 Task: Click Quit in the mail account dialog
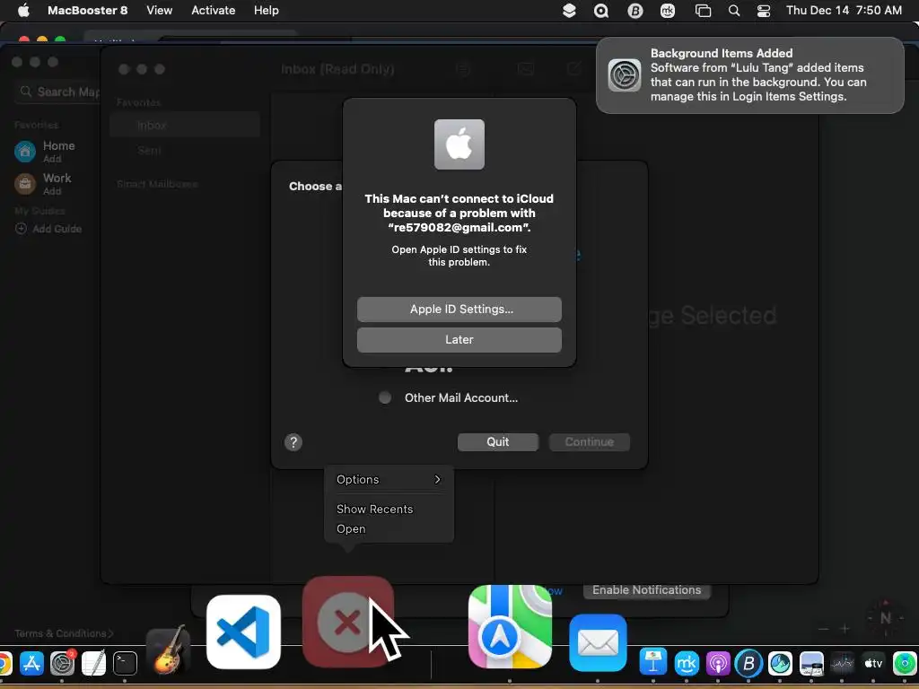coord(497,441)
